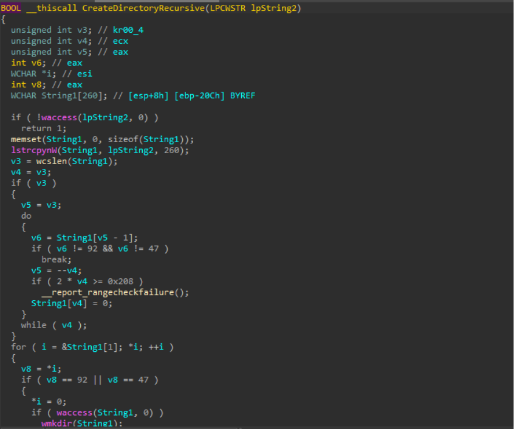514x429 pixels.
Task: Click the 'if ( v3 )' condition
Action: click(x=33, y=183)
